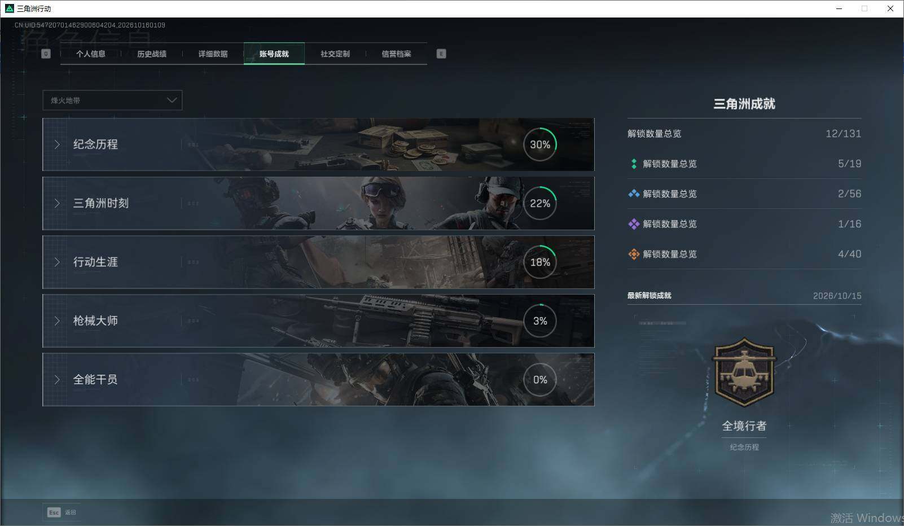The height and width of the screenshot is (526, 904).
Task: Expand the 全能干员 category chevron
Action: [x=57, y=379]
